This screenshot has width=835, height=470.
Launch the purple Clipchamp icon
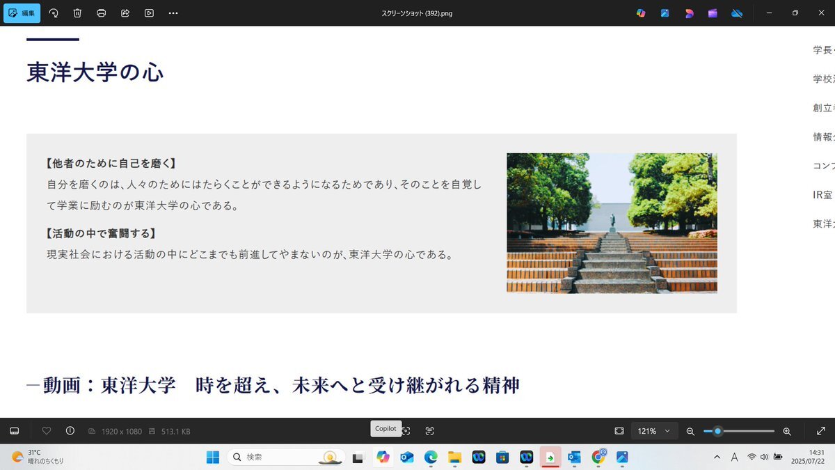point(713,13)
